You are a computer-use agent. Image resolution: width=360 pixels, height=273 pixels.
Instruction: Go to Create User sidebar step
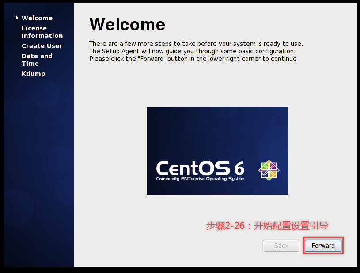[42, 46]
